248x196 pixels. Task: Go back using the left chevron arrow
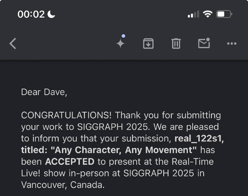pos(13,43)
